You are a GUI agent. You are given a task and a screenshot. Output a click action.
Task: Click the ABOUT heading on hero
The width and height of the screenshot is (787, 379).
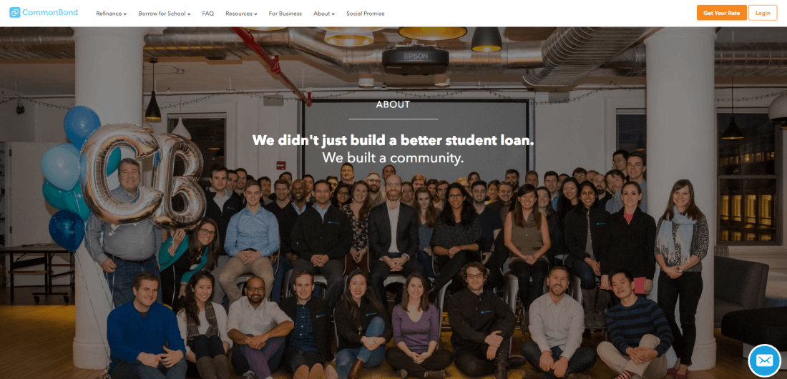[393, 105]
